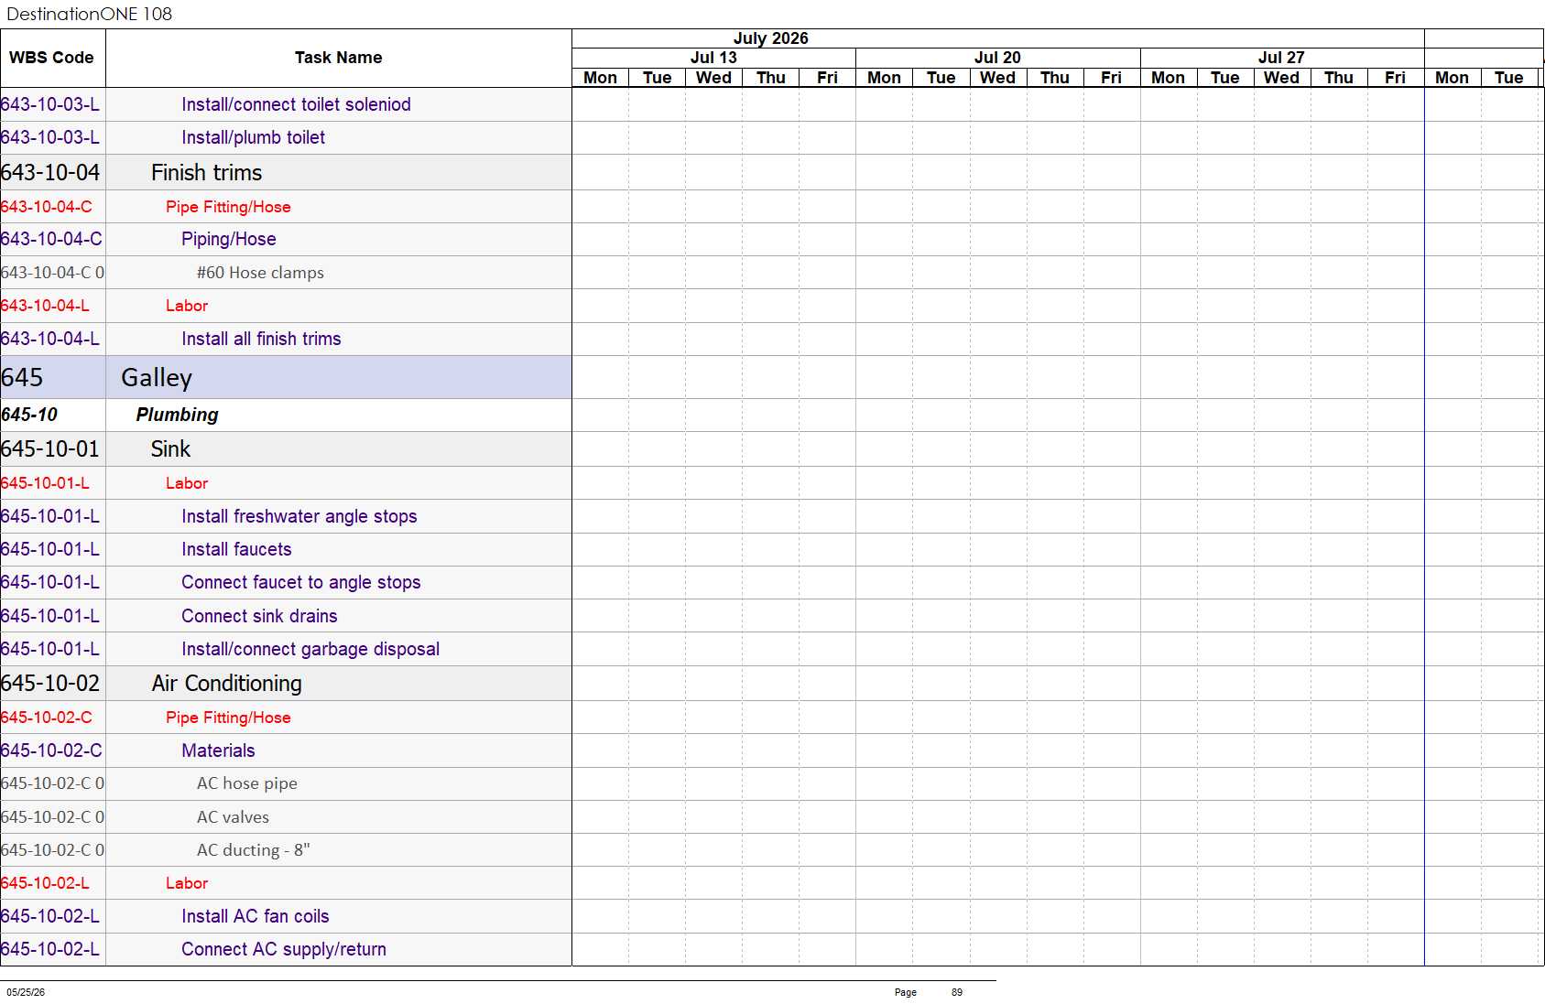This screenshot has height=1004, width=1545.
Task: Click WBS code '645' in Galley row
Action: (22, 377)
